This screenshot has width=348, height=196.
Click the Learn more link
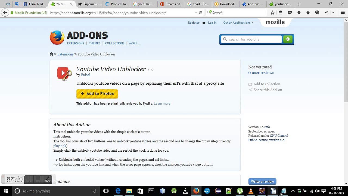[x=162, y=103]
